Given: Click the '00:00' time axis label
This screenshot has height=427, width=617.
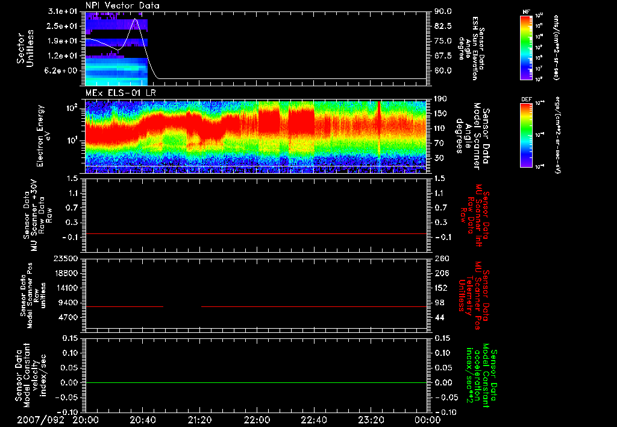Looking at the screenshot, I should (427, 420).
